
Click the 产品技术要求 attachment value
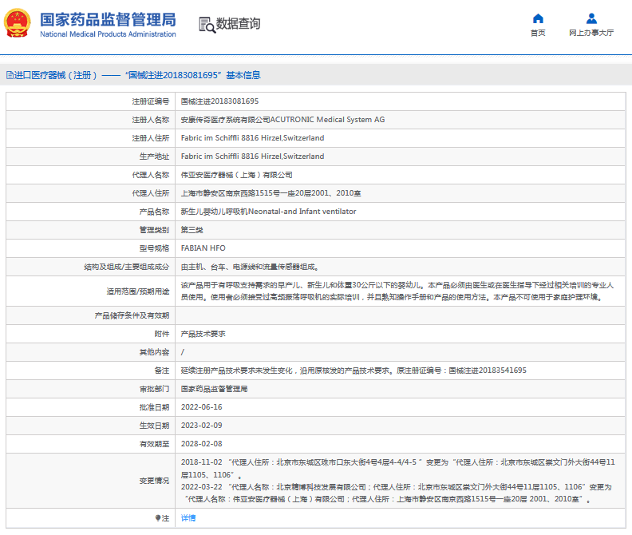(x=203, y=334)
